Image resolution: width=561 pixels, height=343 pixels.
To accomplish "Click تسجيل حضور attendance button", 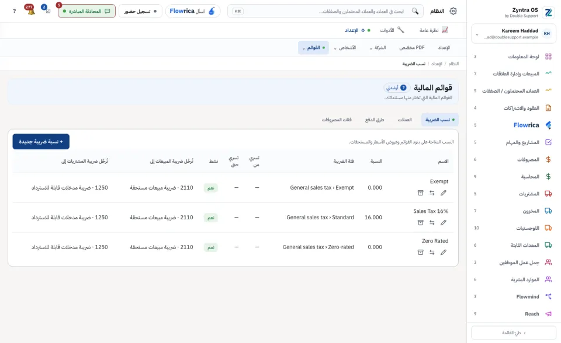I will coord(140,11).
